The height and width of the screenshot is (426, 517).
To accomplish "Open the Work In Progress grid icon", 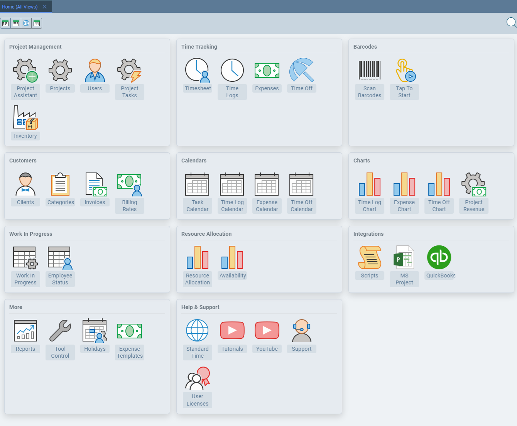I will tap(25, 258).
